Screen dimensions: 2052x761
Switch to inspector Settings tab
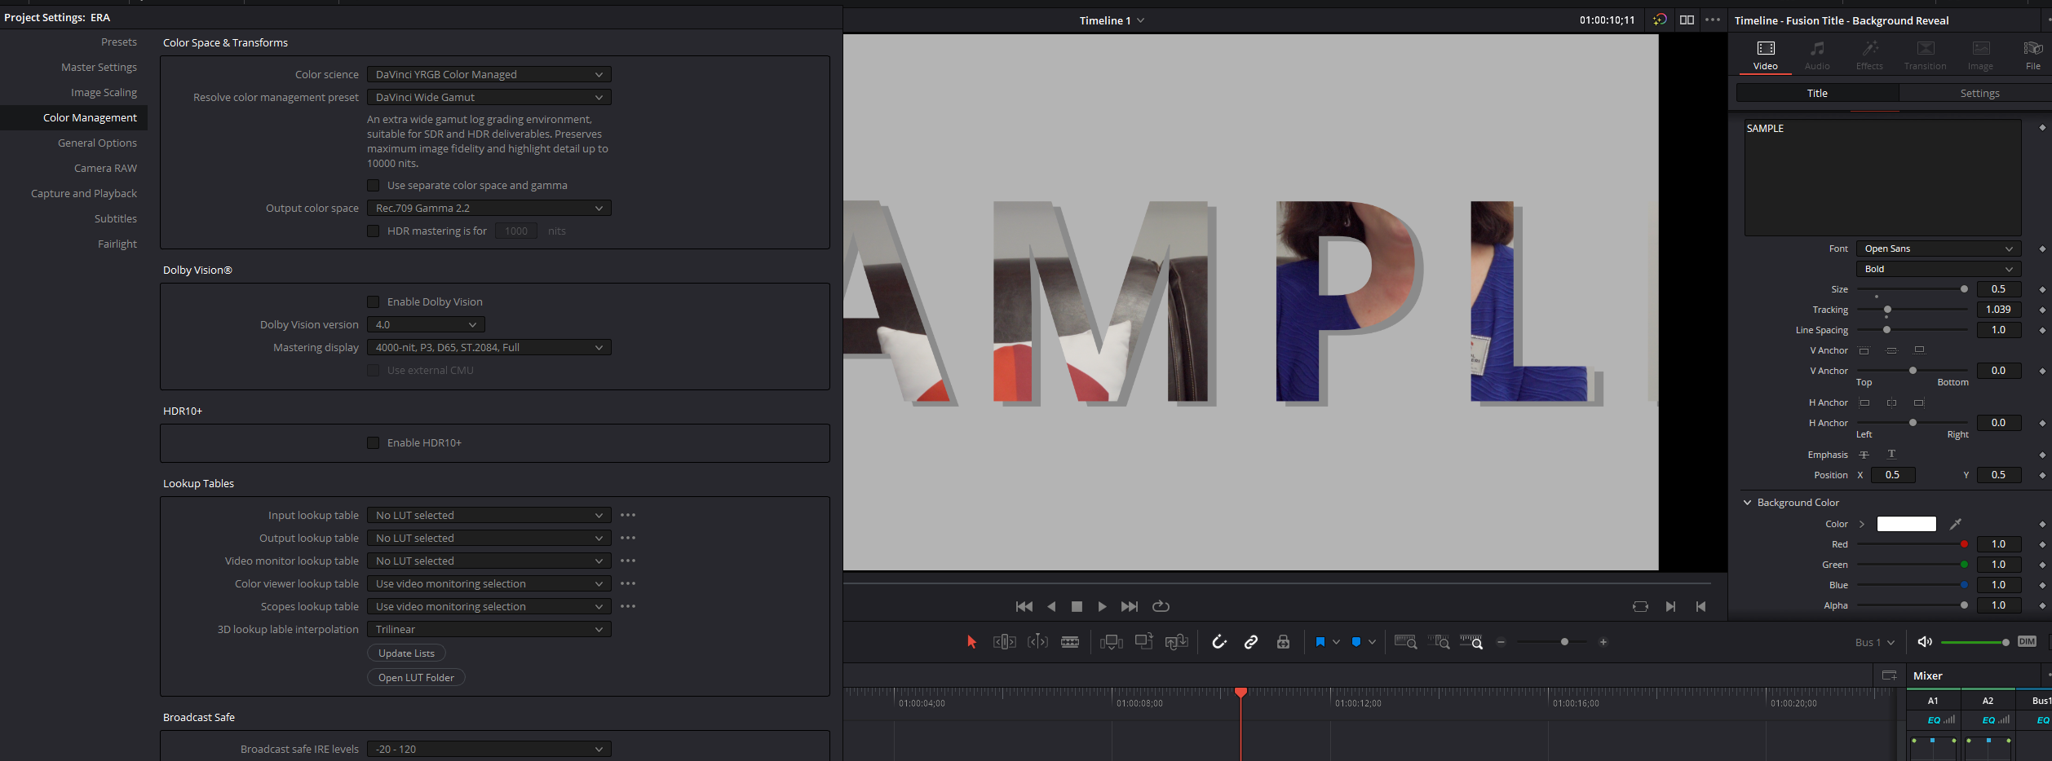(1979, 93)
